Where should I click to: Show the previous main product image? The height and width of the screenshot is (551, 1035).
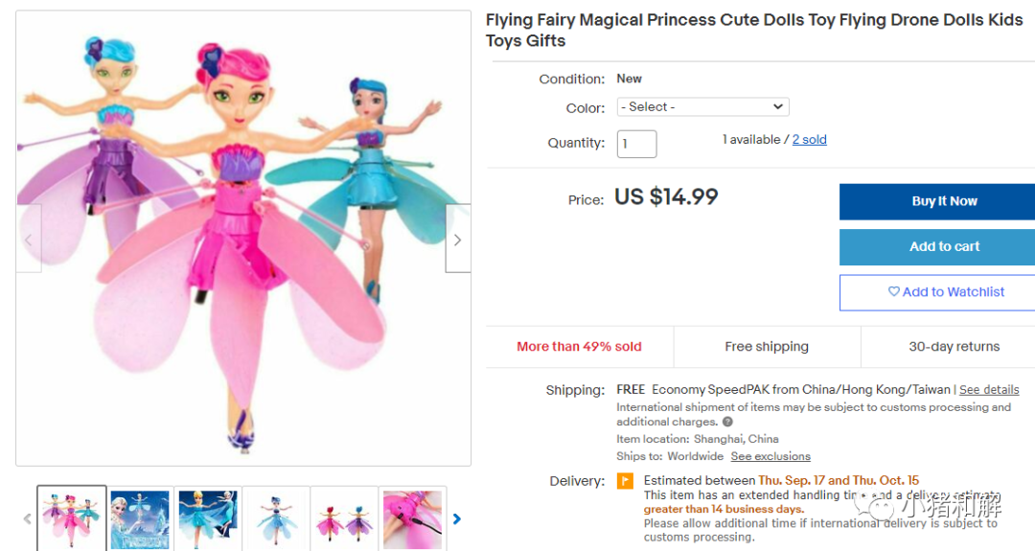[x=28, y=239]
